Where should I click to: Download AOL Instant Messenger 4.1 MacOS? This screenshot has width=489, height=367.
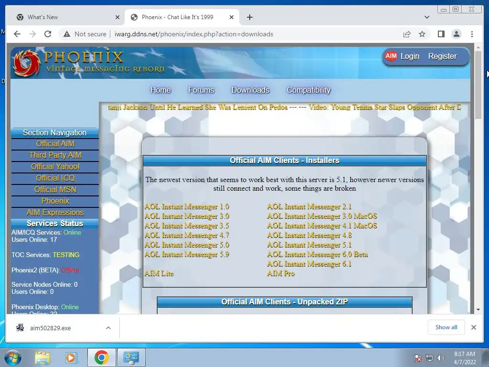[322, 226]
